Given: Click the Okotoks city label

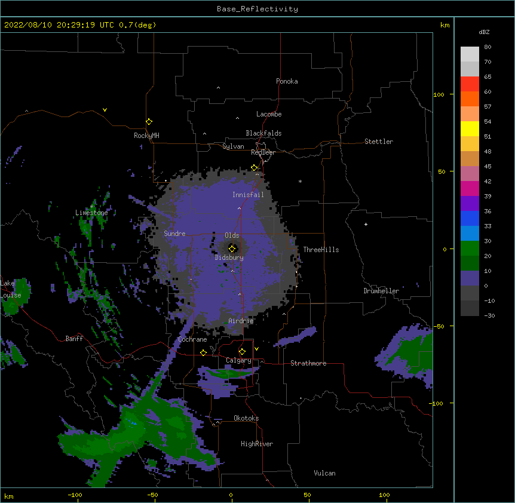Looking at the screenshot, I should (246, 418).
